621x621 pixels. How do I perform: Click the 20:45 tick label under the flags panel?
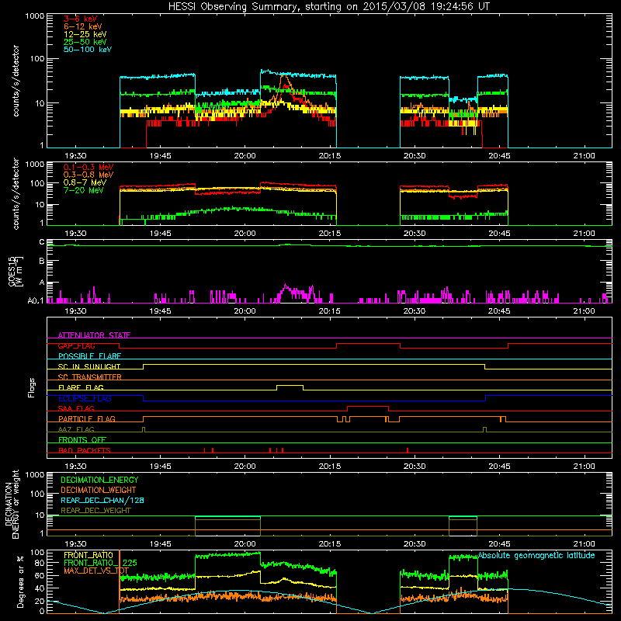[x=499, y=467]
